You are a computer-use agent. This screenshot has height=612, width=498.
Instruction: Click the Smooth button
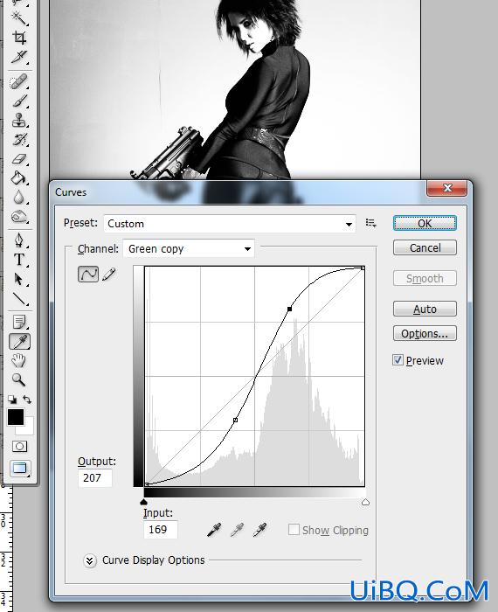pos(425,278)
